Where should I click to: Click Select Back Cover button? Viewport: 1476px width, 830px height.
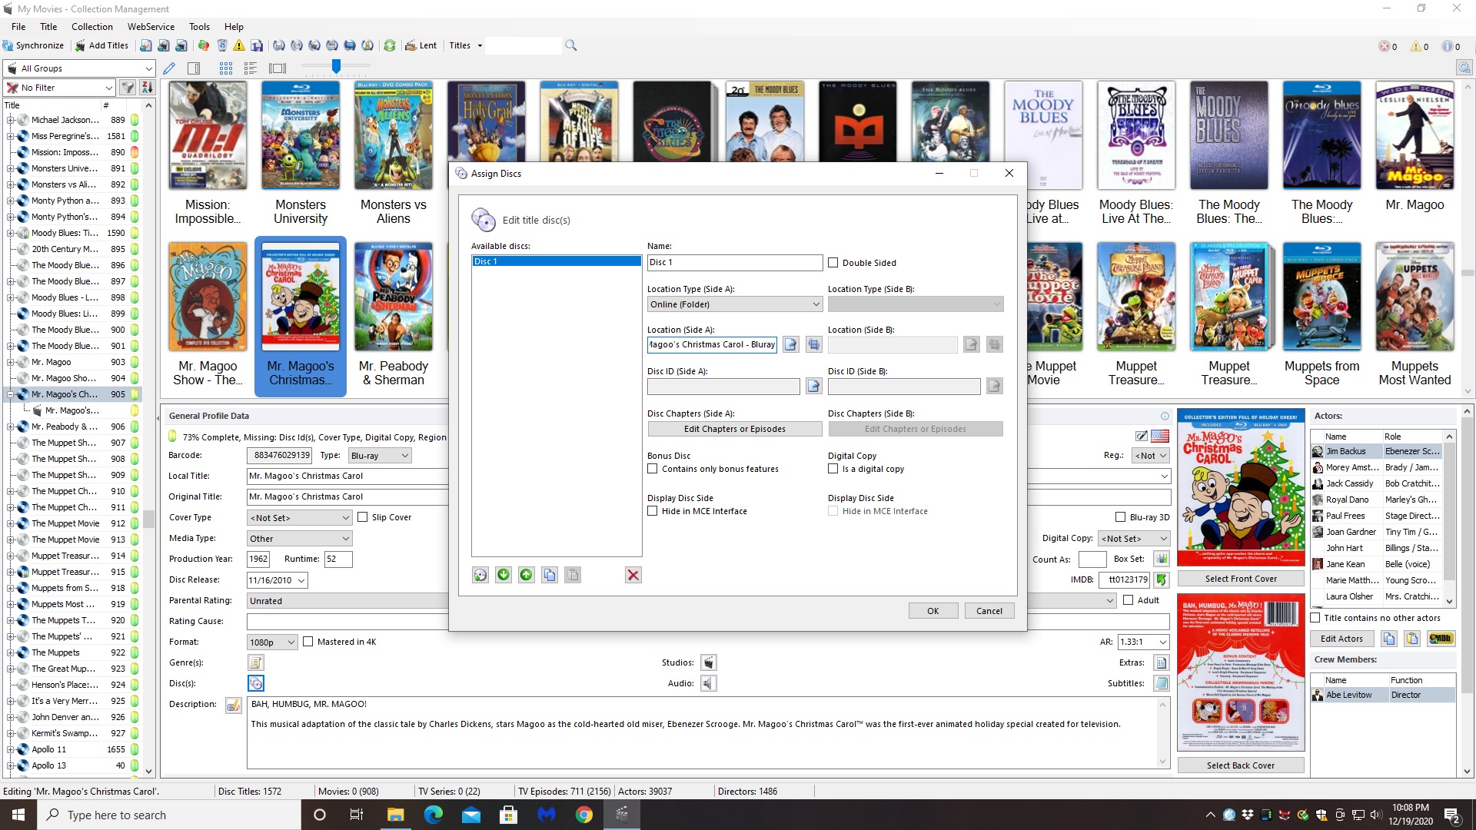coord(1241,765)
